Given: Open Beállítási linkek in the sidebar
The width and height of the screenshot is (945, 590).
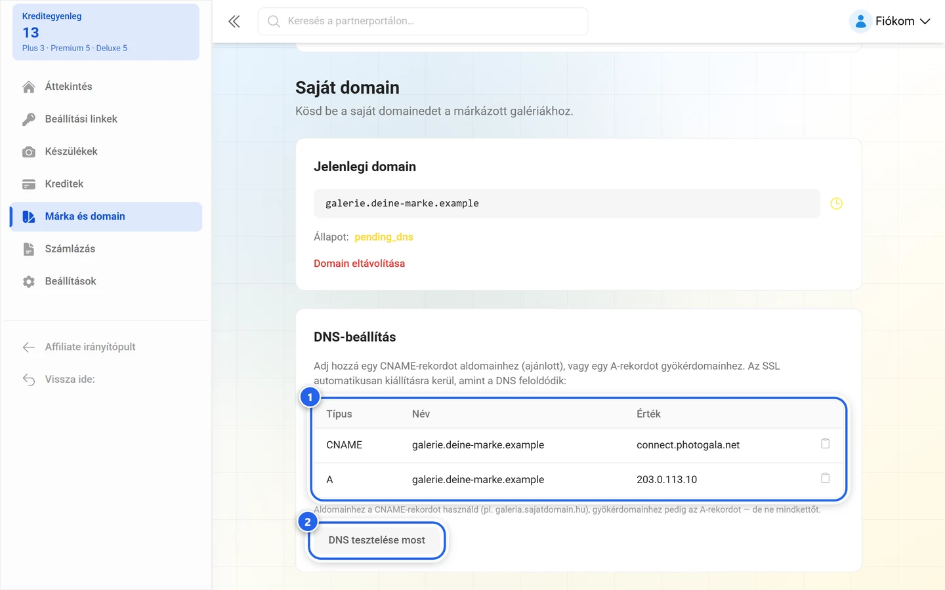Looking at the screenshot, I should point(106,119).
